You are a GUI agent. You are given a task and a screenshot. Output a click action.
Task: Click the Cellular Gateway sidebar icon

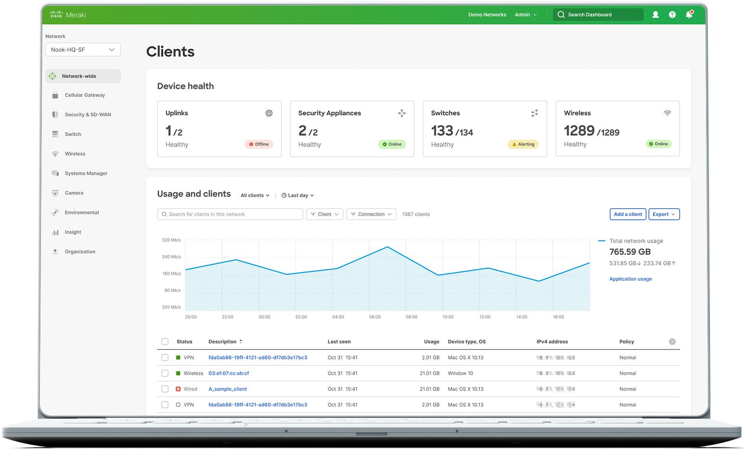pyautogui.click(x=55, y=95)
